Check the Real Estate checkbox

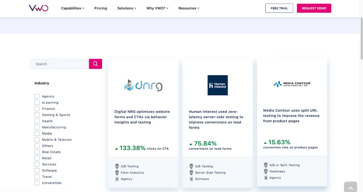tap(37, 152)
